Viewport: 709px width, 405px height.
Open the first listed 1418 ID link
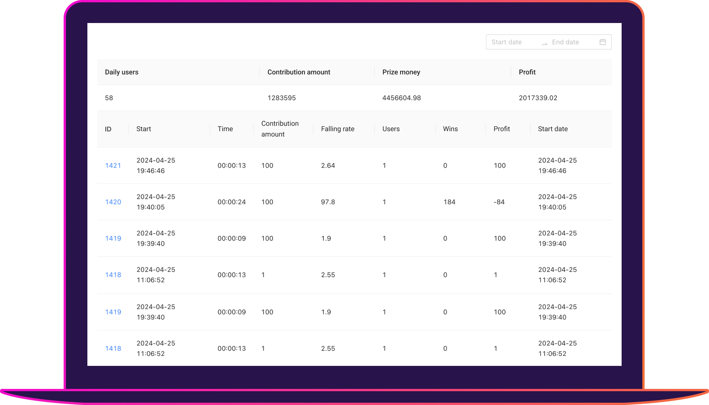(113, 275)
